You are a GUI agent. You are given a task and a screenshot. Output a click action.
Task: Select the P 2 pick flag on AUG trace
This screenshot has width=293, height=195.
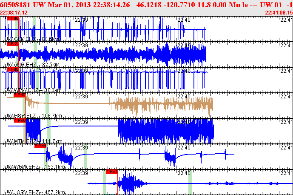pos(13,44)
